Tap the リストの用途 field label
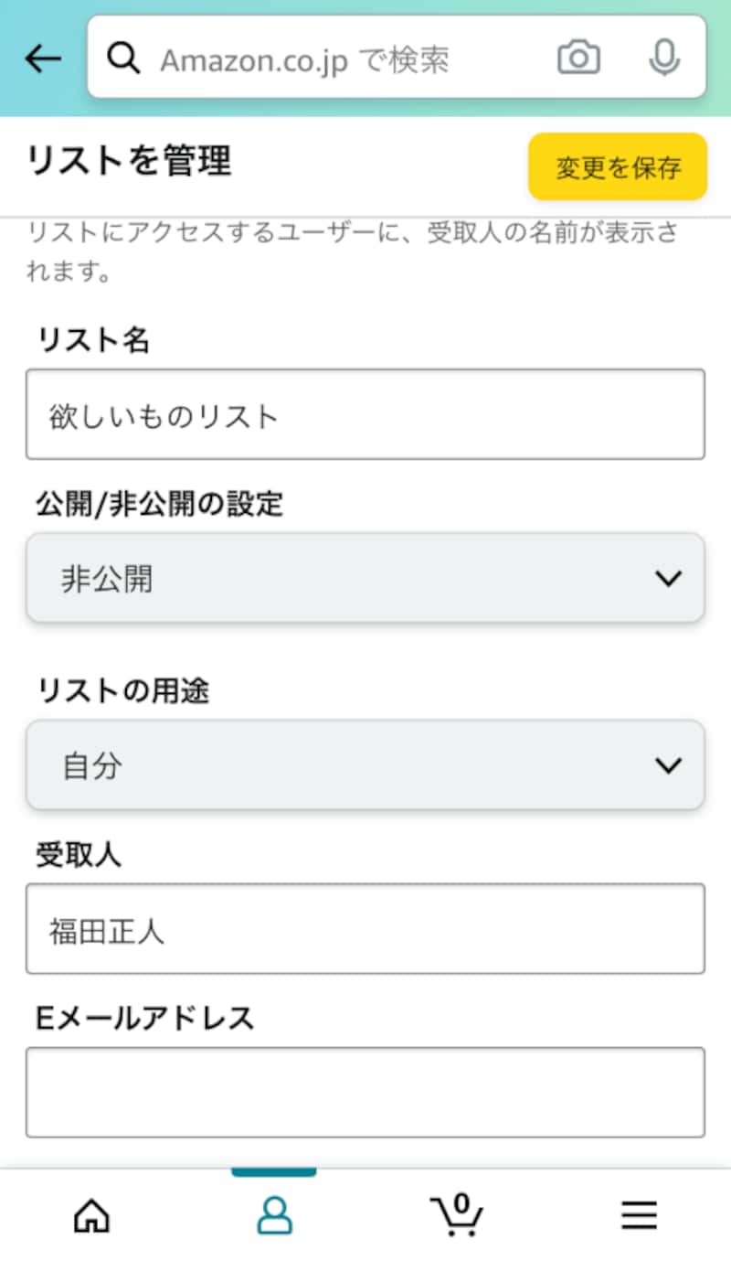 click(x=122, y=690)
